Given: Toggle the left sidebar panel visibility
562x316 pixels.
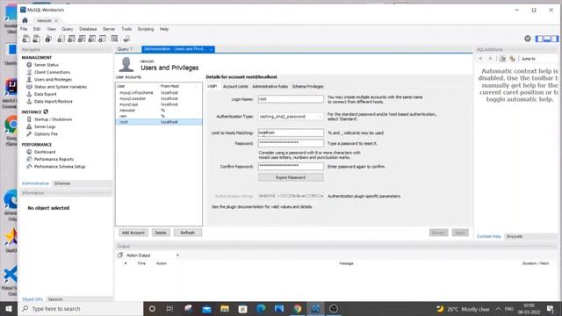Looking at the screenshot, I should pyautogui.click(x=539, y=39).
